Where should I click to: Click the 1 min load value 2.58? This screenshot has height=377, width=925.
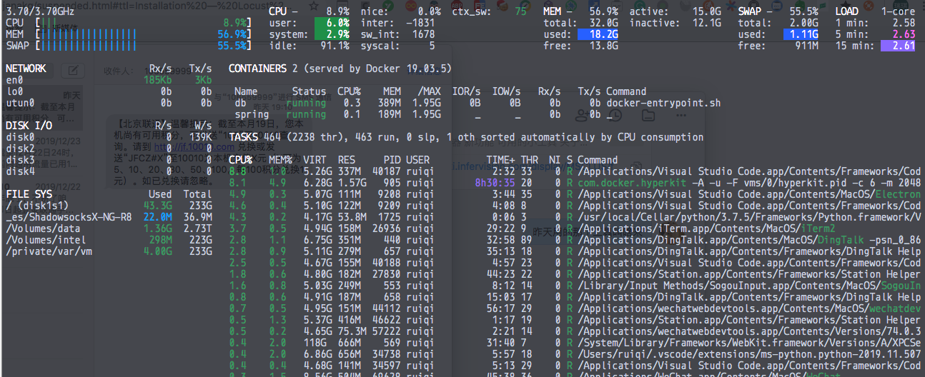point(904,23)
